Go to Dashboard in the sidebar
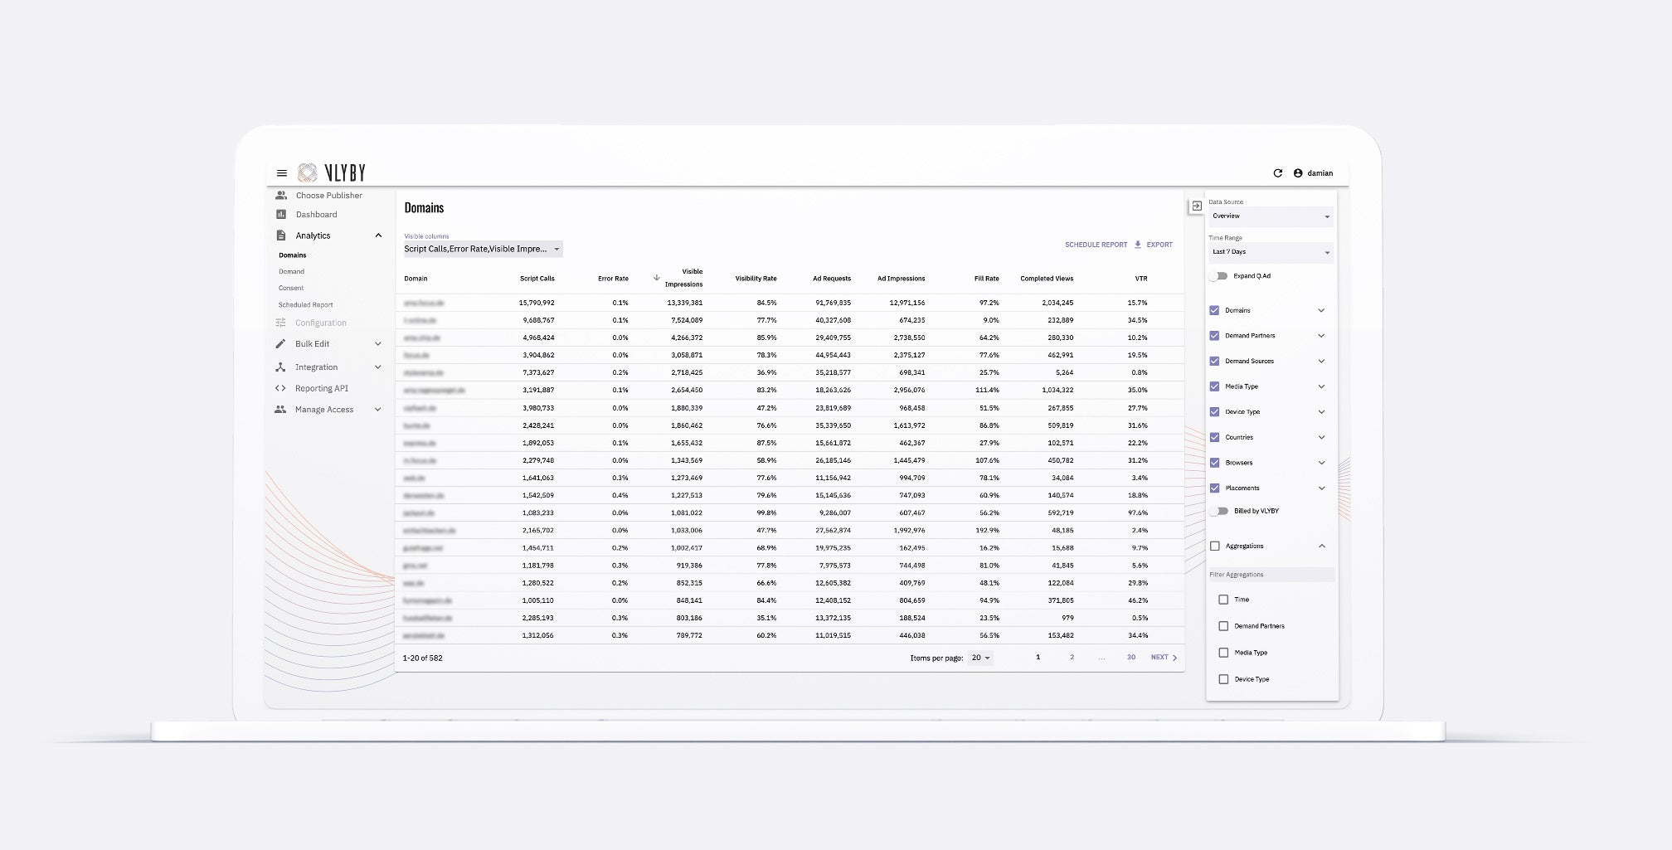Screen dimensions: 1672x850 (x=317, y=215)
